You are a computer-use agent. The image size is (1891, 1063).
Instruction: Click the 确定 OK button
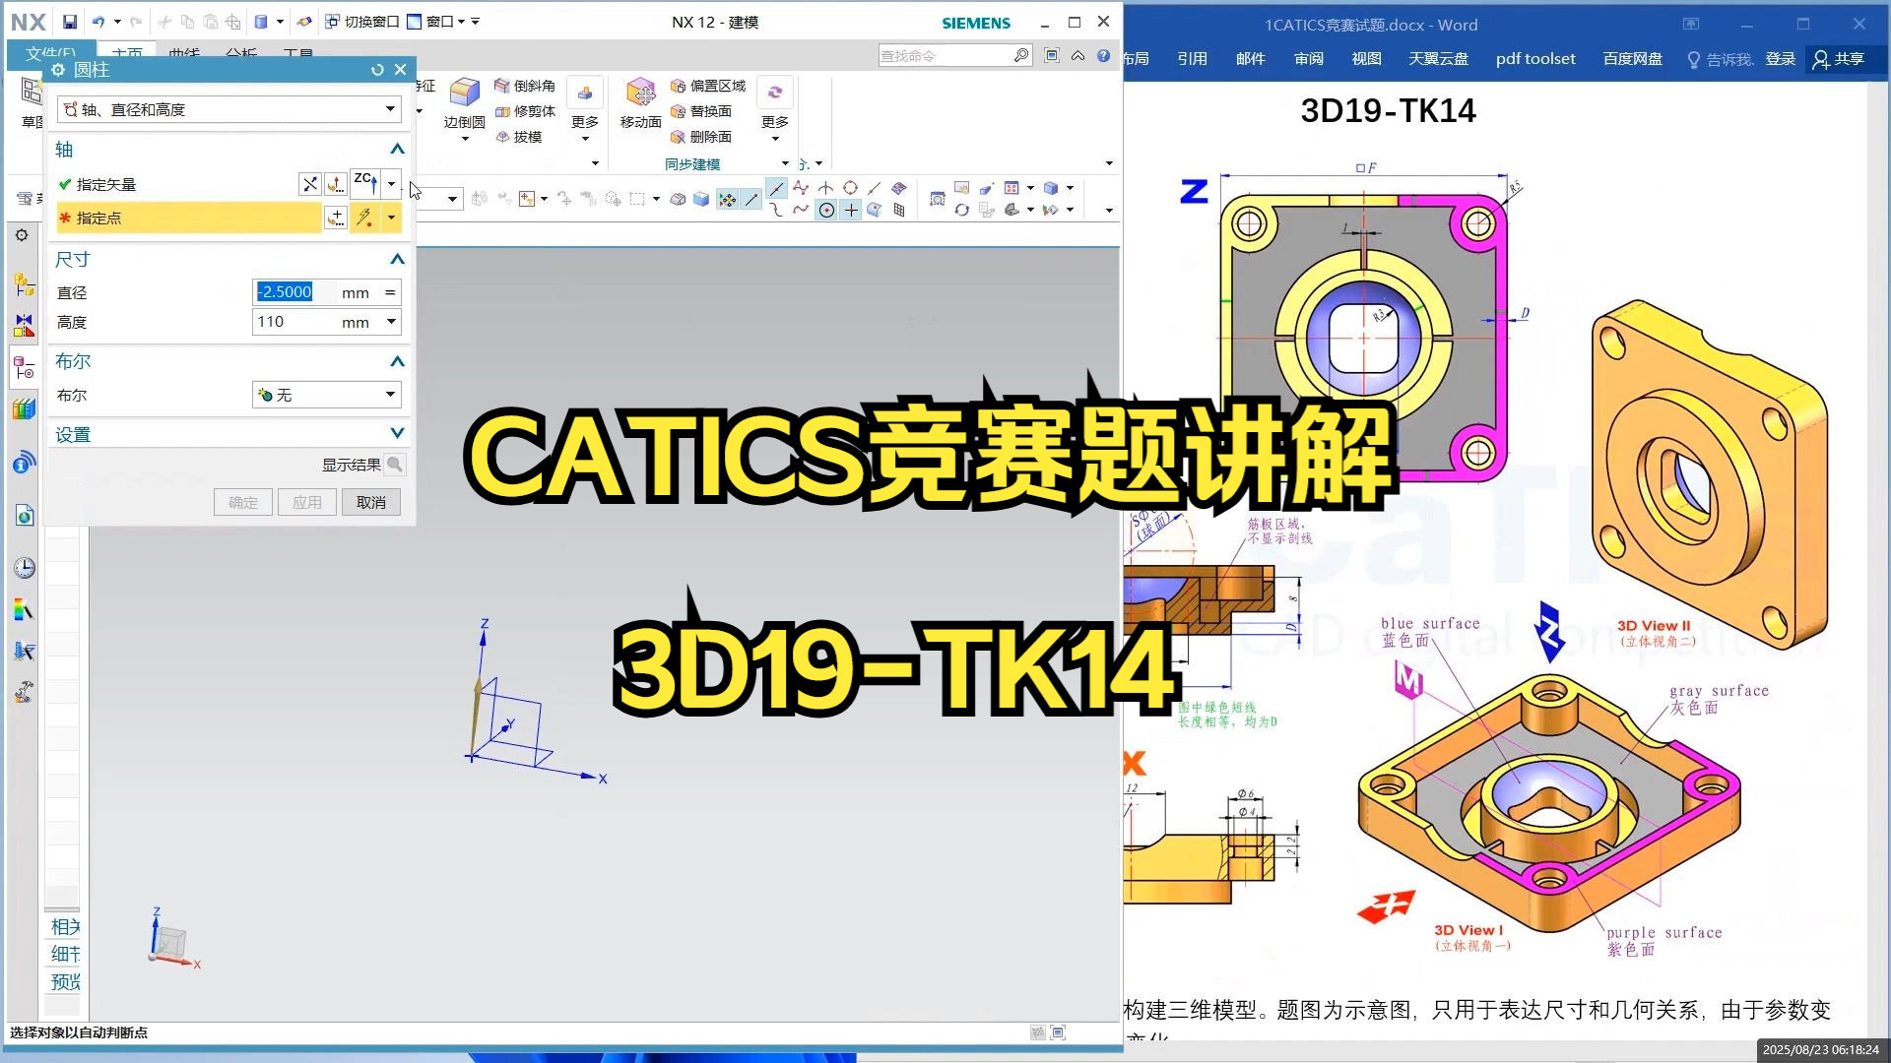(243, 502)
